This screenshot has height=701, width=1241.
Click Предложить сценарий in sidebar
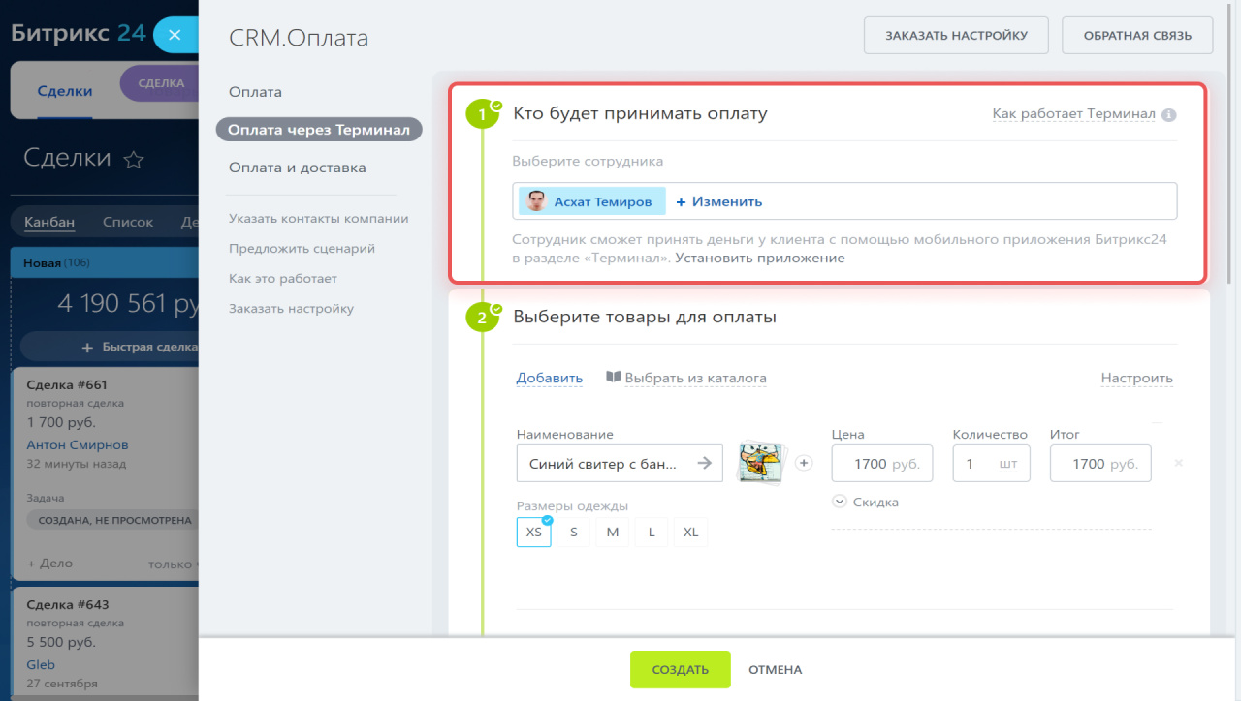coord(302,249)
